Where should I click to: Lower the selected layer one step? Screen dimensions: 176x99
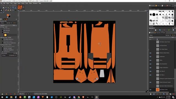pos(161,94)
